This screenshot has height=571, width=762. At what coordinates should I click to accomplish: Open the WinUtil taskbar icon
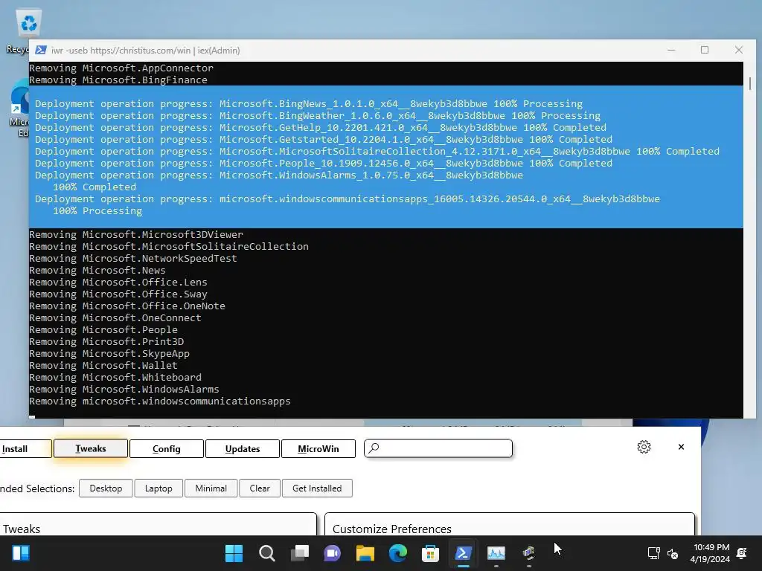click(x=529, y=553)
